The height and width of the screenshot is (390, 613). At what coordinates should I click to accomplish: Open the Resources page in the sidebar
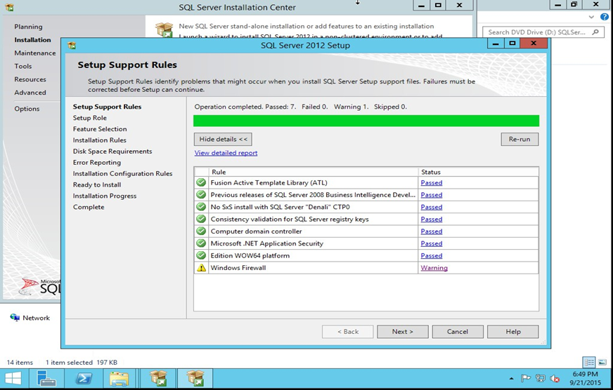[x=30, y=80]
